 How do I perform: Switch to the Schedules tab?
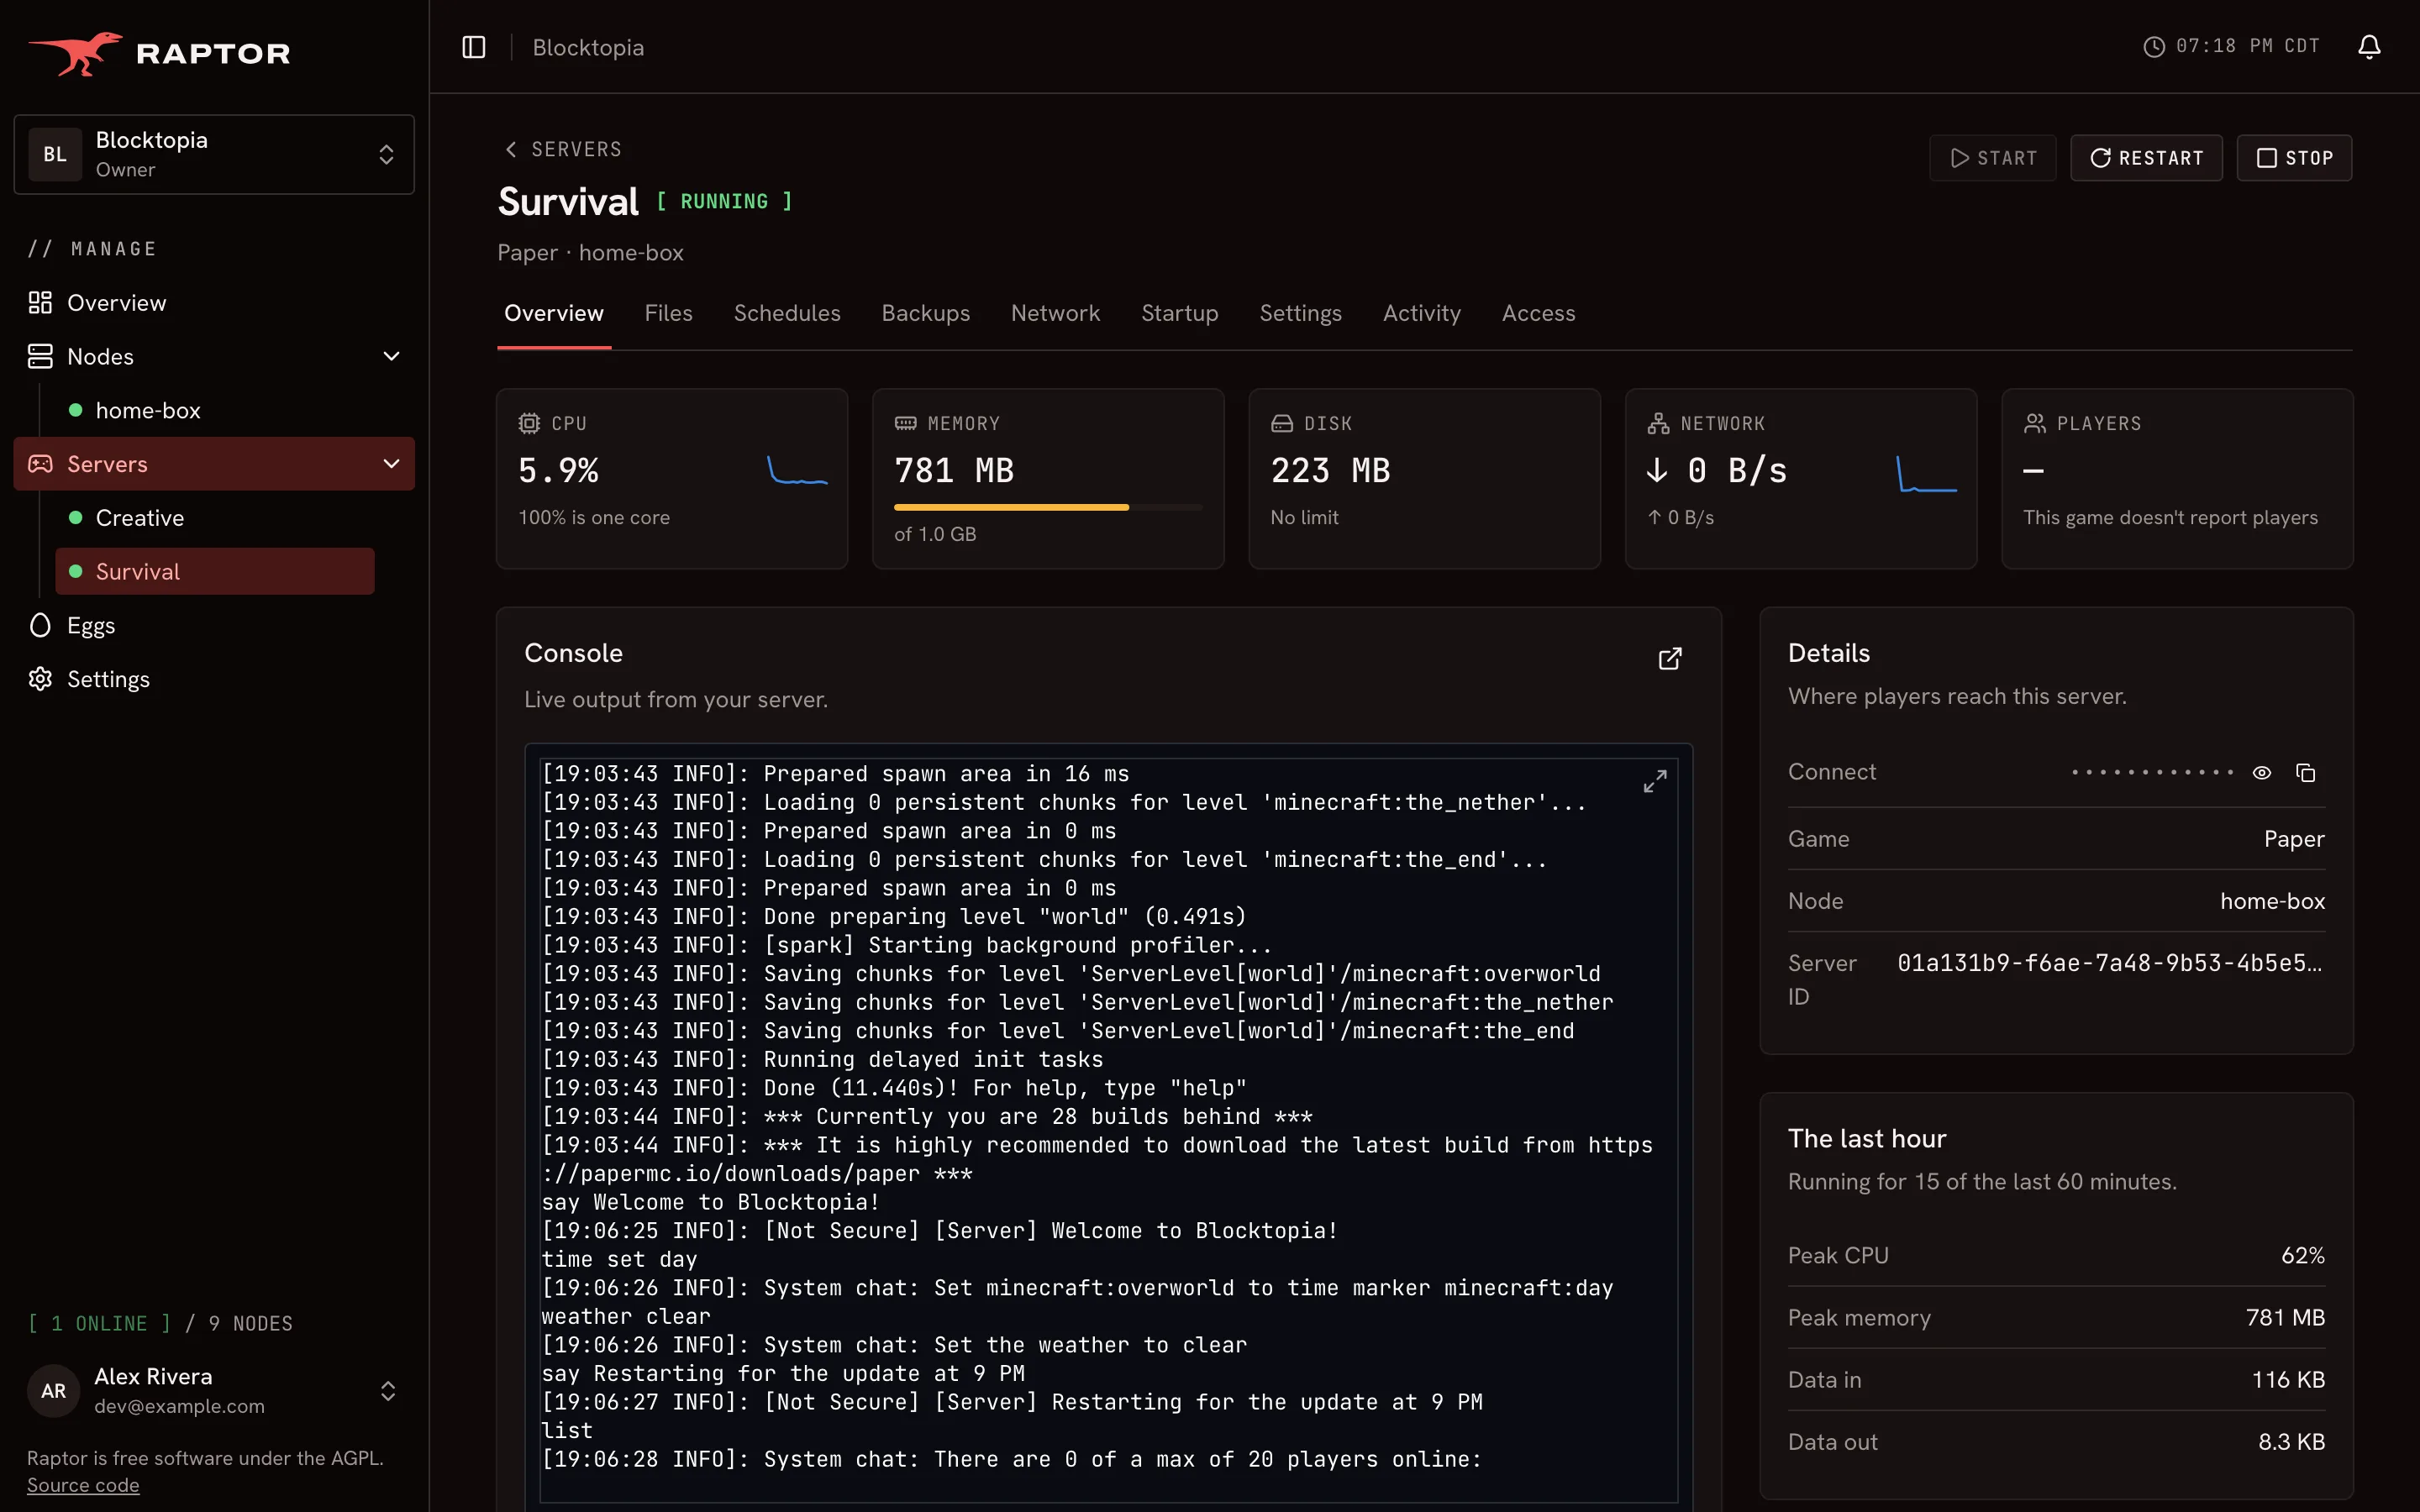(787, 314)
